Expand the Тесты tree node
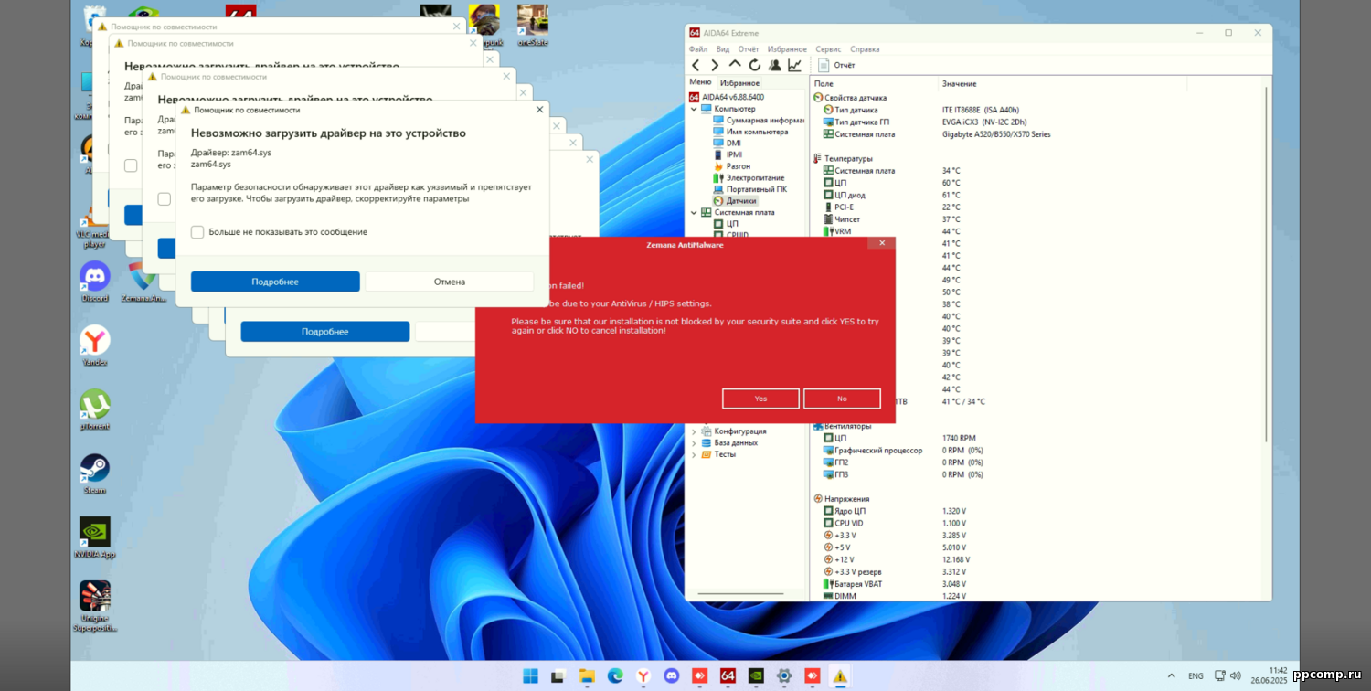 (694, 454)
